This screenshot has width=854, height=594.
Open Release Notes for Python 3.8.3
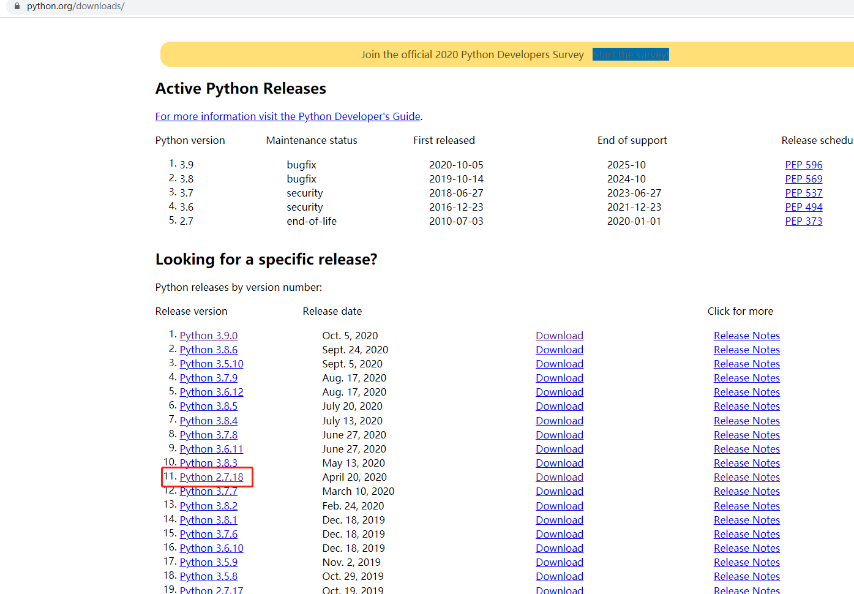(x=747, y=463)
